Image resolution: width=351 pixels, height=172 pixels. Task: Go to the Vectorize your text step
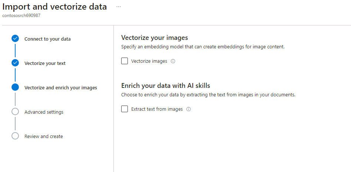pyautogui.click(x=45, y=63)
